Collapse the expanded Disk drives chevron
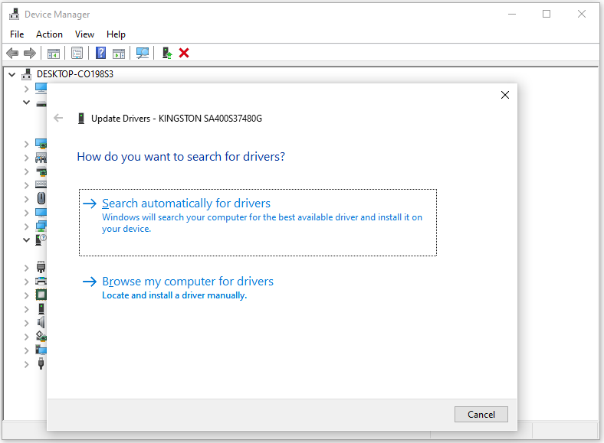Screen dimensions: 604x443 [x=26, y=103]
